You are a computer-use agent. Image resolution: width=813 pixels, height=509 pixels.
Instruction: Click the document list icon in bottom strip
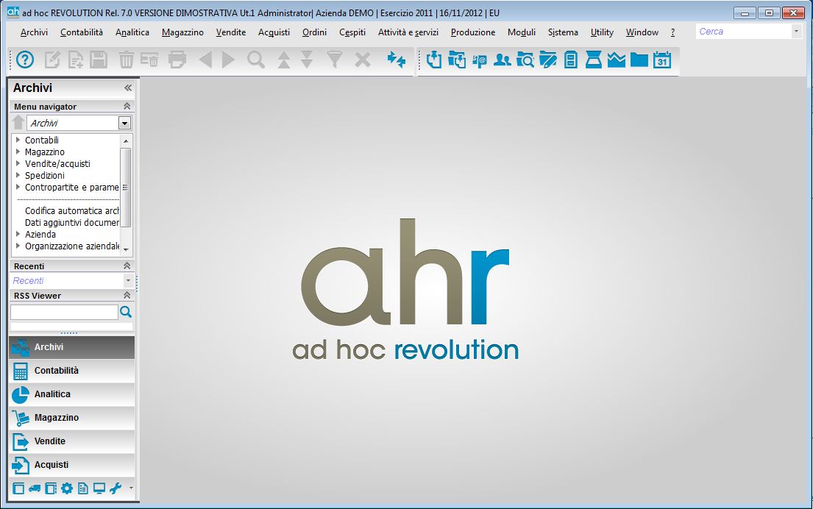[83, 488]
